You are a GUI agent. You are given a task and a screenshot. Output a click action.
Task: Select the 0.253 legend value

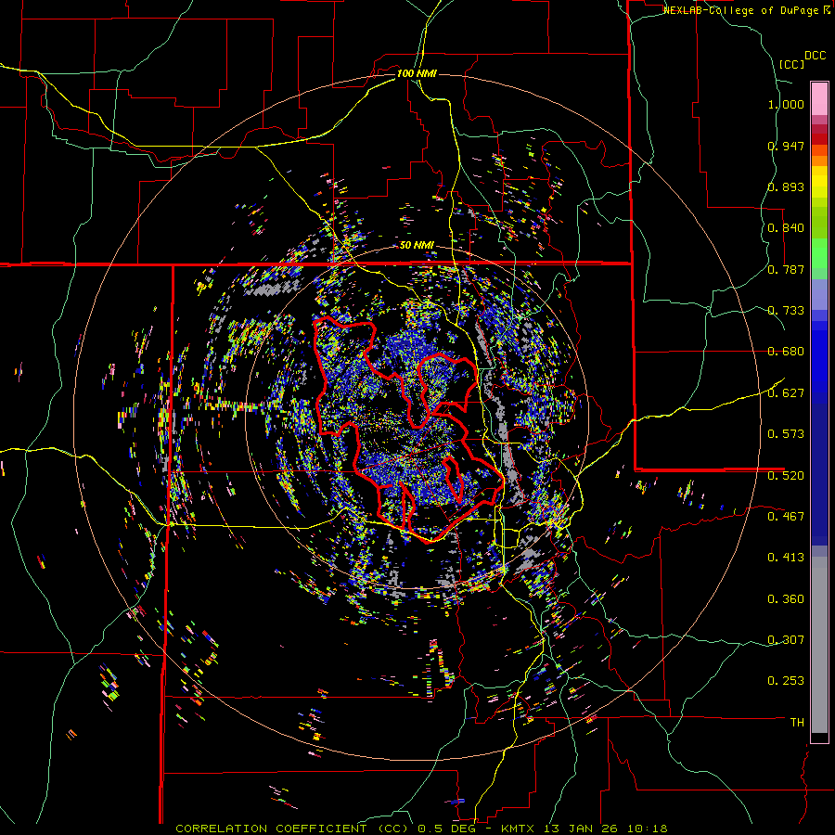tap(786, 681)
